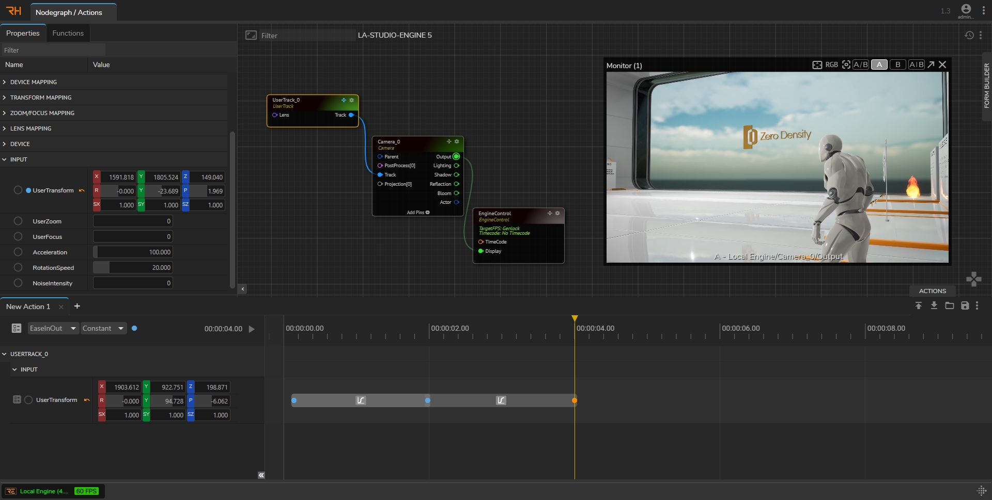Viewport: 992px width, 500px height.
Task: Add a new action tab with plus icon
Action: tap(77, 306)
